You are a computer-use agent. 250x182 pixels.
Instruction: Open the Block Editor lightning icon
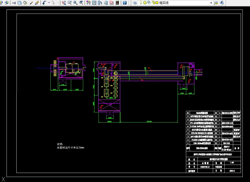pos(37,3)
